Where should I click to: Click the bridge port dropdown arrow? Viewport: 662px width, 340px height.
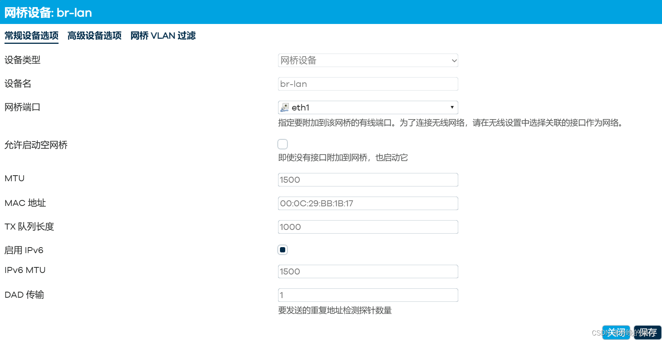click(452, 107)
